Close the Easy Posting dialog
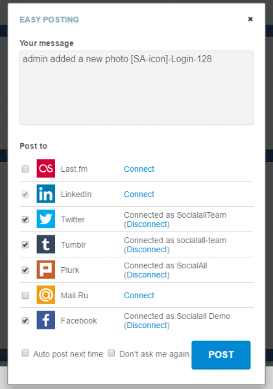Viewport: 273px width, 389px height. point(250,19)
